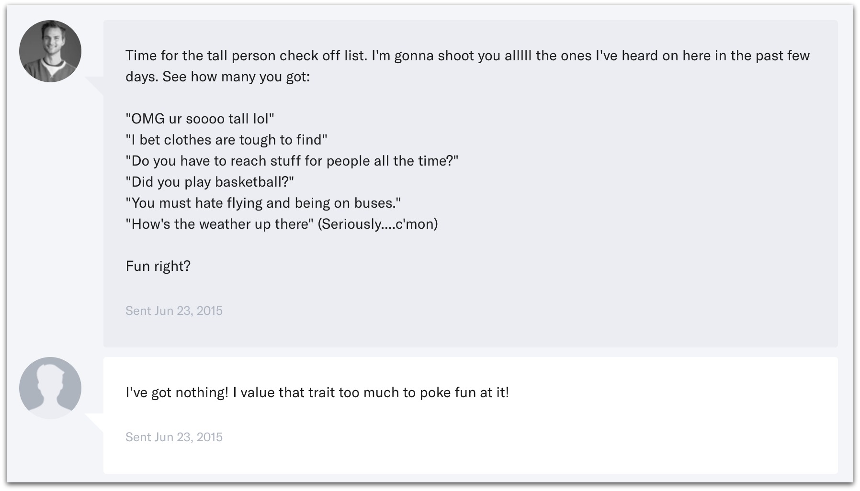Select the "I bet clothes are tough to find" line
The image size is (860, 491).
click(x=226, y=140)
